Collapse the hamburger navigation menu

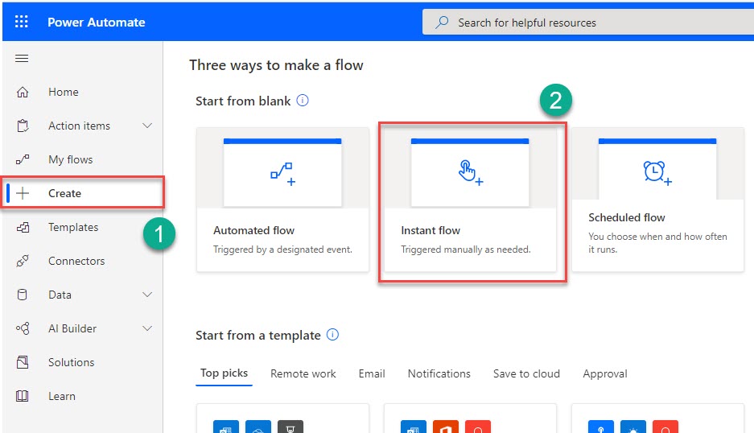tap(22, 58)
